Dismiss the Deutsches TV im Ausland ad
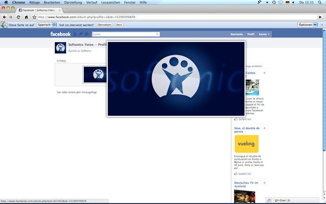Screen dimensions: 326x204 point(265,183)
